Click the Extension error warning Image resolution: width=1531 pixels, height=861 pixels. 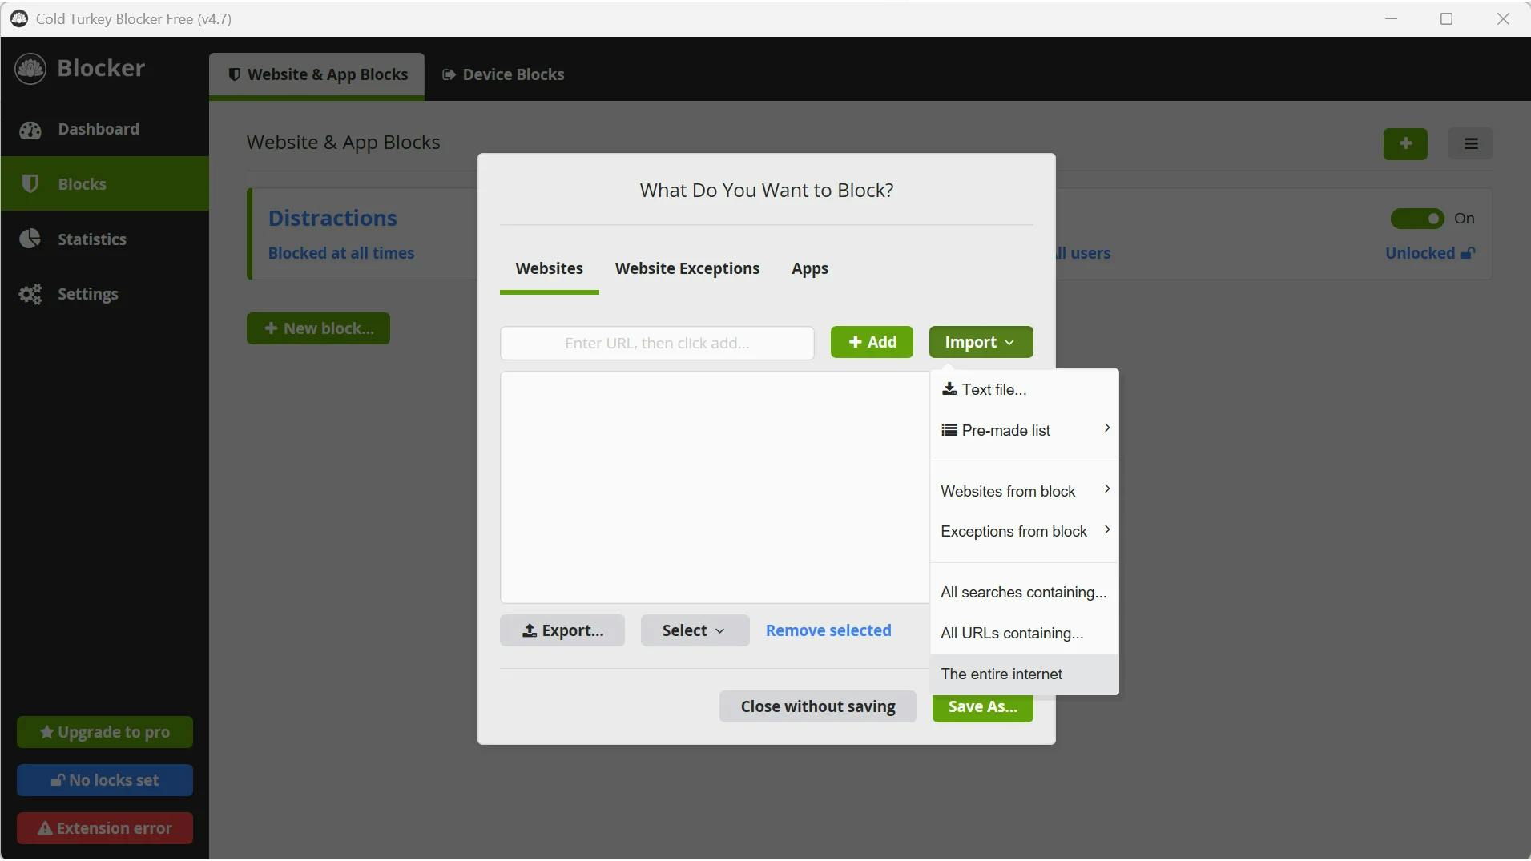105,828
